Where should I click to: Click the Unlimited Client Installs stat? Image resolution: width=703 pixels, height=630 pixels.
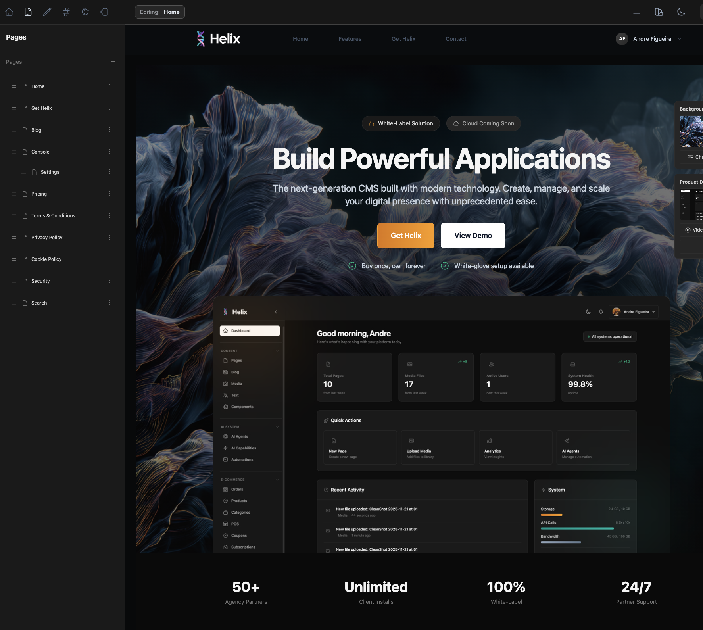(376, 593)
